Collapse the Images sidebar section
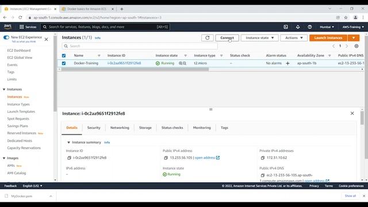This screenshot has height=207, width=368. coord(4,158)
